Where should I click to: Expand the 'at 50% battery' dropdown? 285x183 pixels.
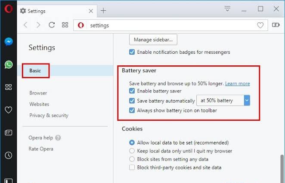point(223,100)
